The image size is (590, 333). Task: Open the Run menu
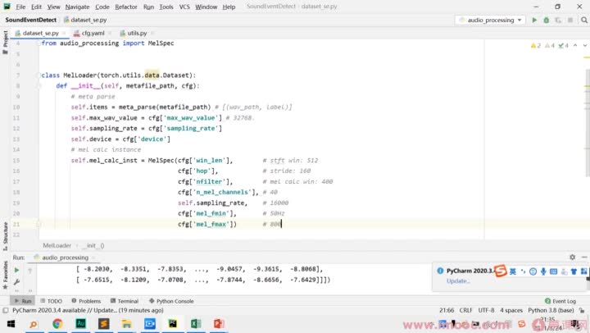148,7
